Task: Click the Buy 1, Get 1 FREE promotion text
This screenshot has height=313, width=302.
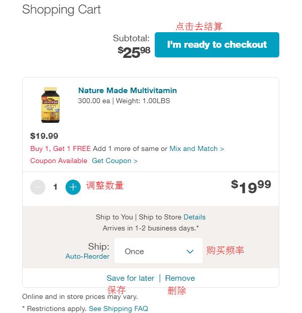Action: pyautogui.click(x=61, y=149)
